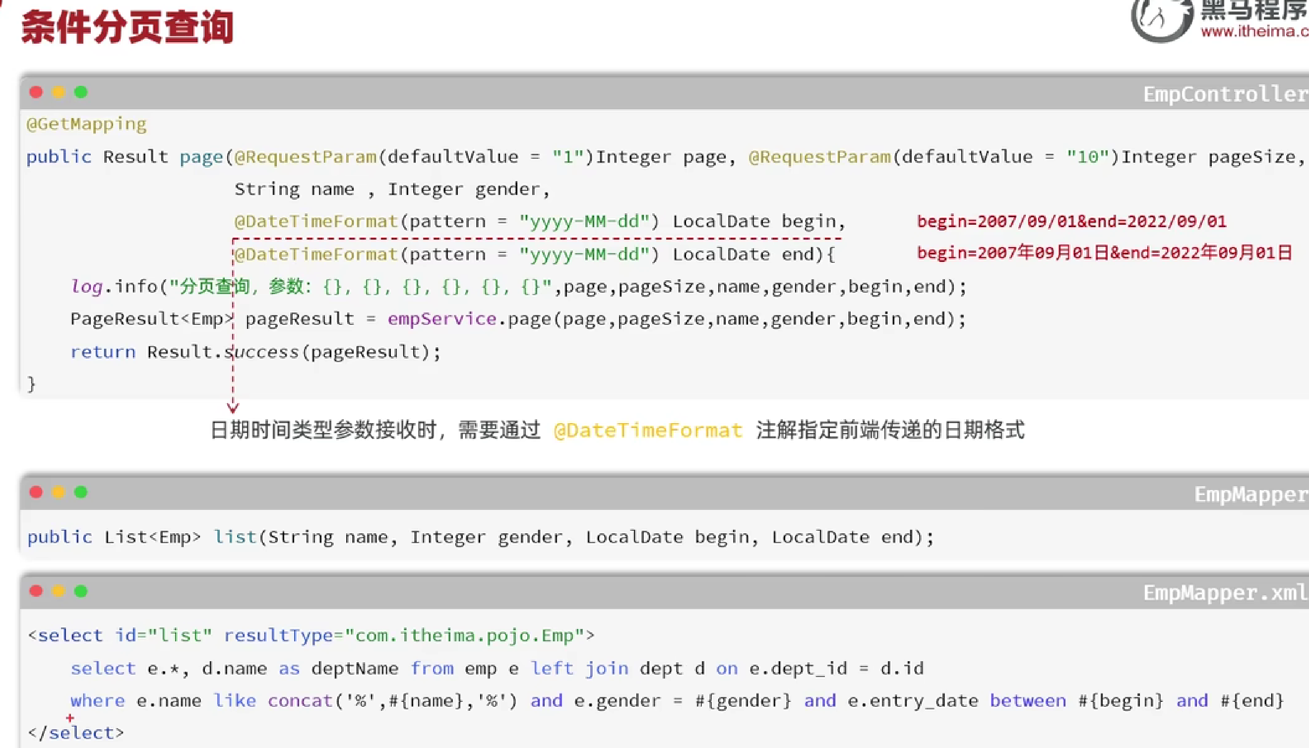Click the green dot on the EmpController window
The width and height of the screenshot is (1309, 748).
(81, 92)
